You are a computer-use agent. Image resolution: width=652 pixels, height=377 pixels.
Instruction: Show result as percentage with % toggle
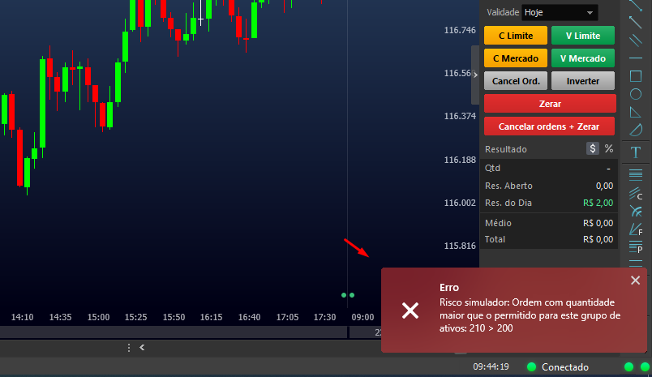tap(609, 148)
